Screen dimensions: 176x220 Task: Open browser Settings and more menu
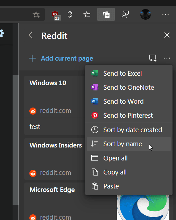[166, 14]
